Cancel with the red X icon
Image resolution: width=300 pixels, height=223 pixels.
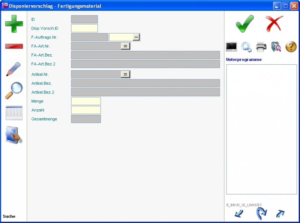coord(274,24)
